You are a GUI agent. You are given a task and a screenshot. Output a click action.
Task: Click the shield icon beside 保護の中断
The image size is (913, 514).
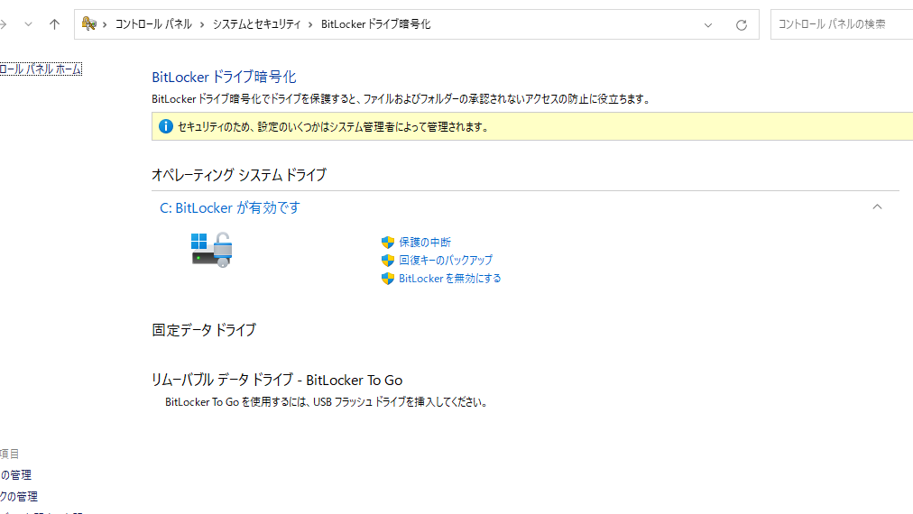tap(388, 243)
